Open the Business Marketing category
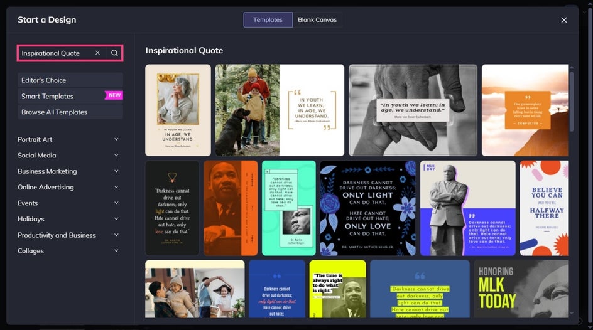The height and width of the screenshot is (330, 593). (47, 171)
